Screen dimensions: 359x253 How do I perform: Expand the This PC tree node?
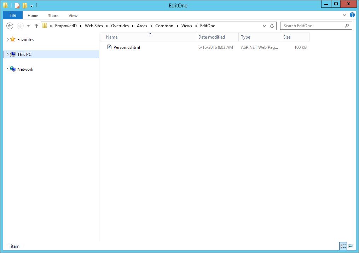(7, 54)
